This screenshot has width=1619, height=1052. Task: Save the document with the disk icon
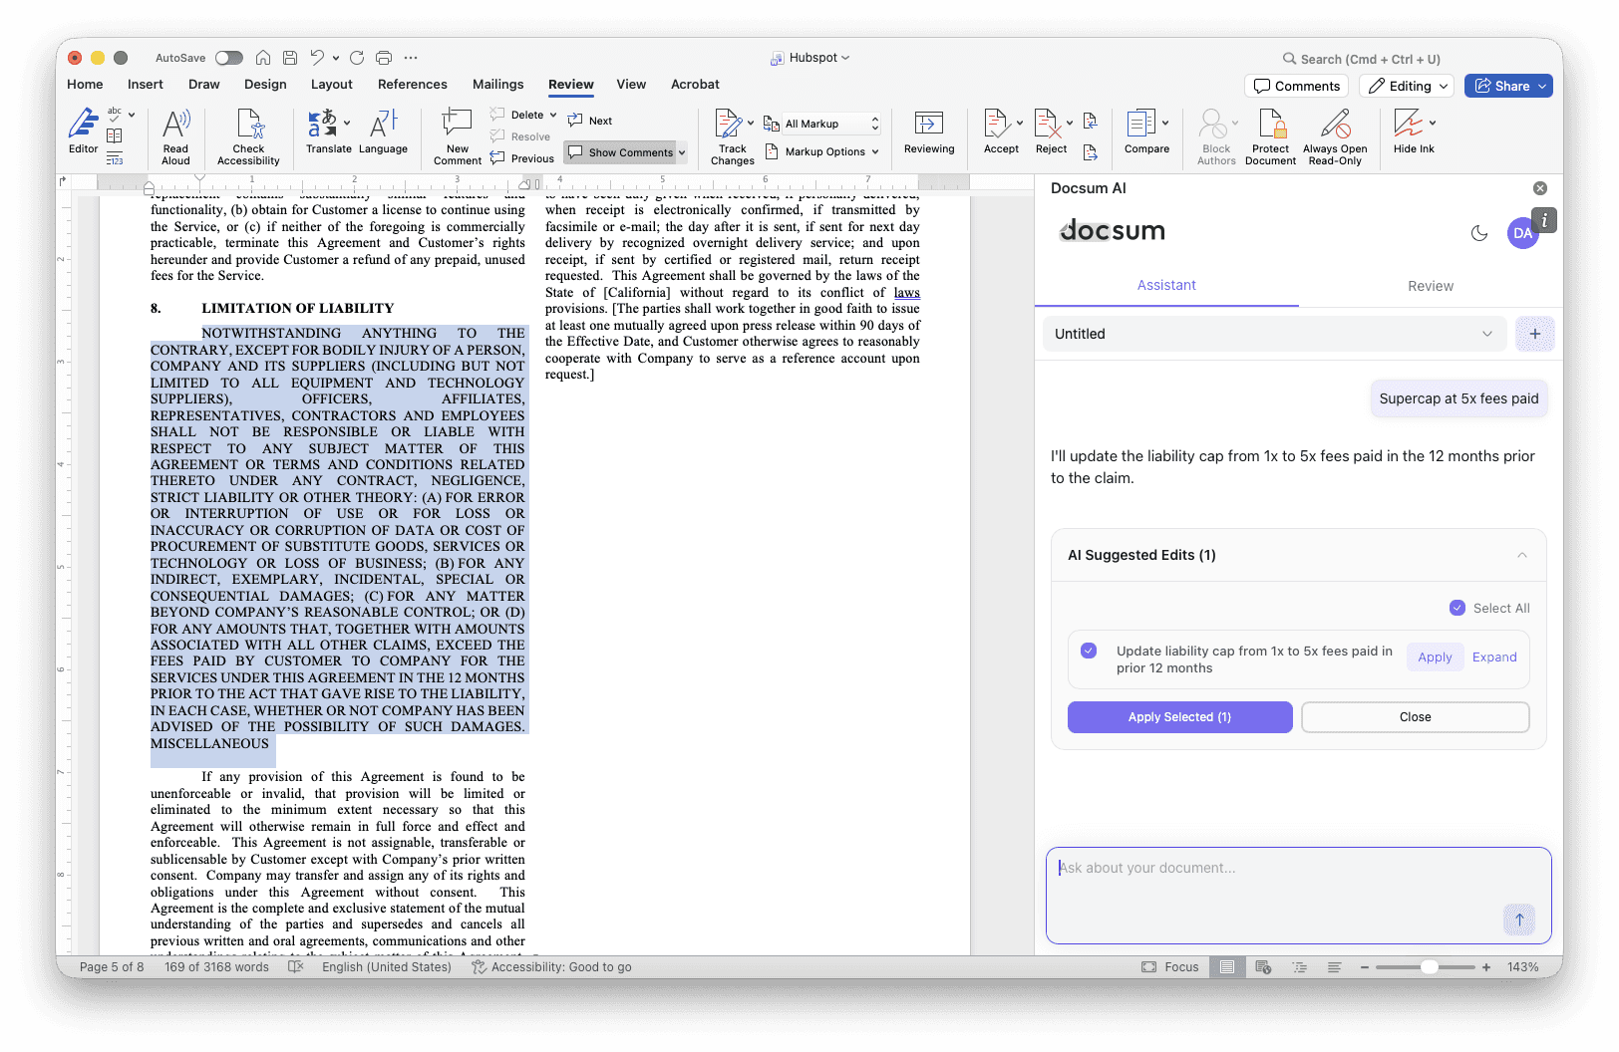point(290,58)
